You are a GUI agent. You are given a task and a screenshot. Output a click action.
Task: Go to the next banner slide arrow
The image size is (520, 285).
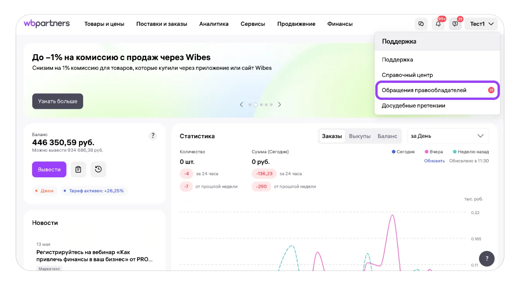pos(280,105)
